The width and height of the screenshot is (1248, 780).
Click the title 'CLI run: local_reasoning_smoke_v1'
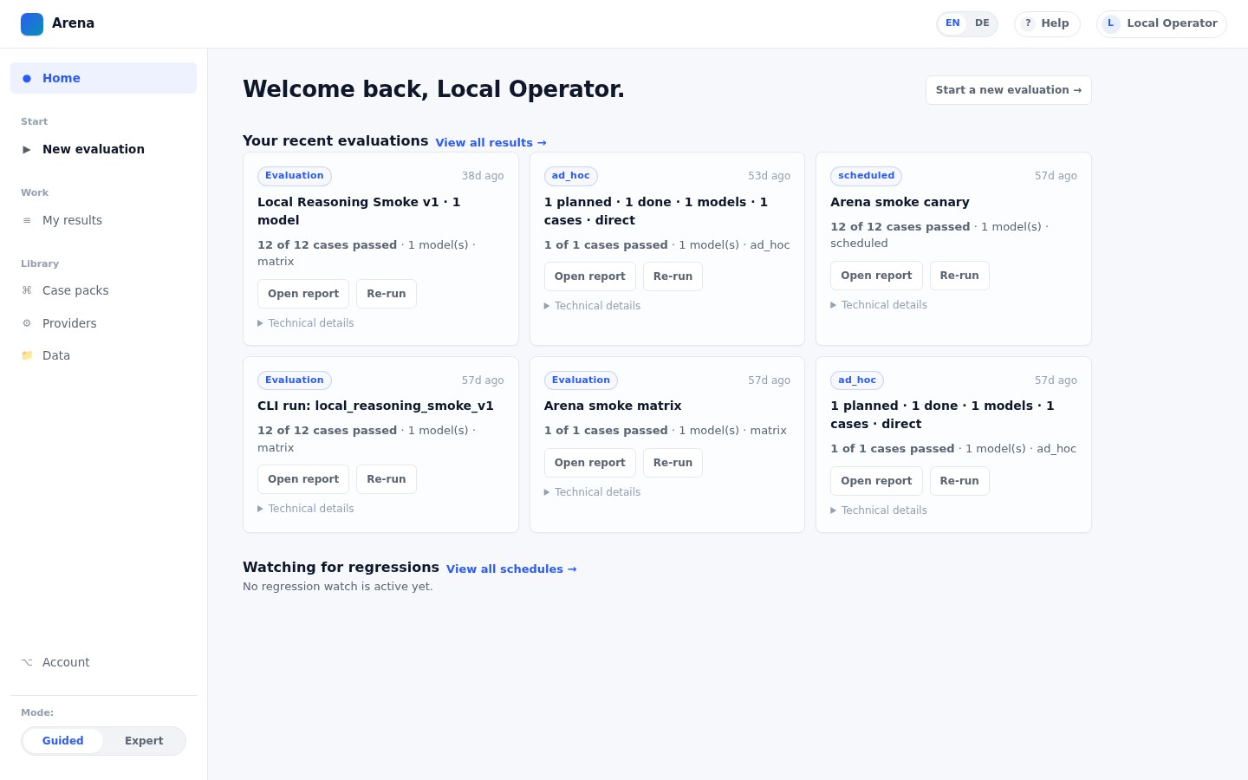(x=375, y=406)
